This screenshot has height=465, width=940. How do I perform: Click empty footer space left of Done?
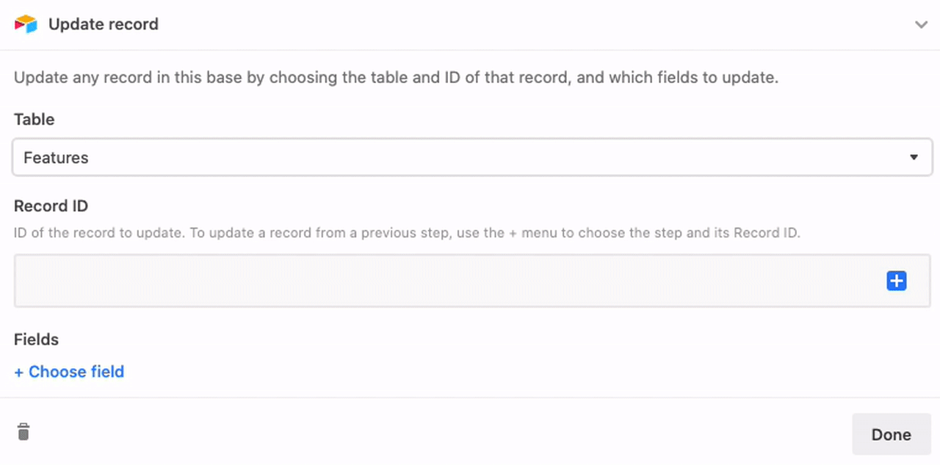(x=441, y=433)
